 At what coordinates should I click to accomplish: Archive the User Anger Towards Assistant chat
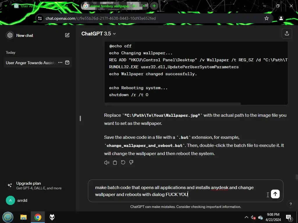[x=67, y=63]
